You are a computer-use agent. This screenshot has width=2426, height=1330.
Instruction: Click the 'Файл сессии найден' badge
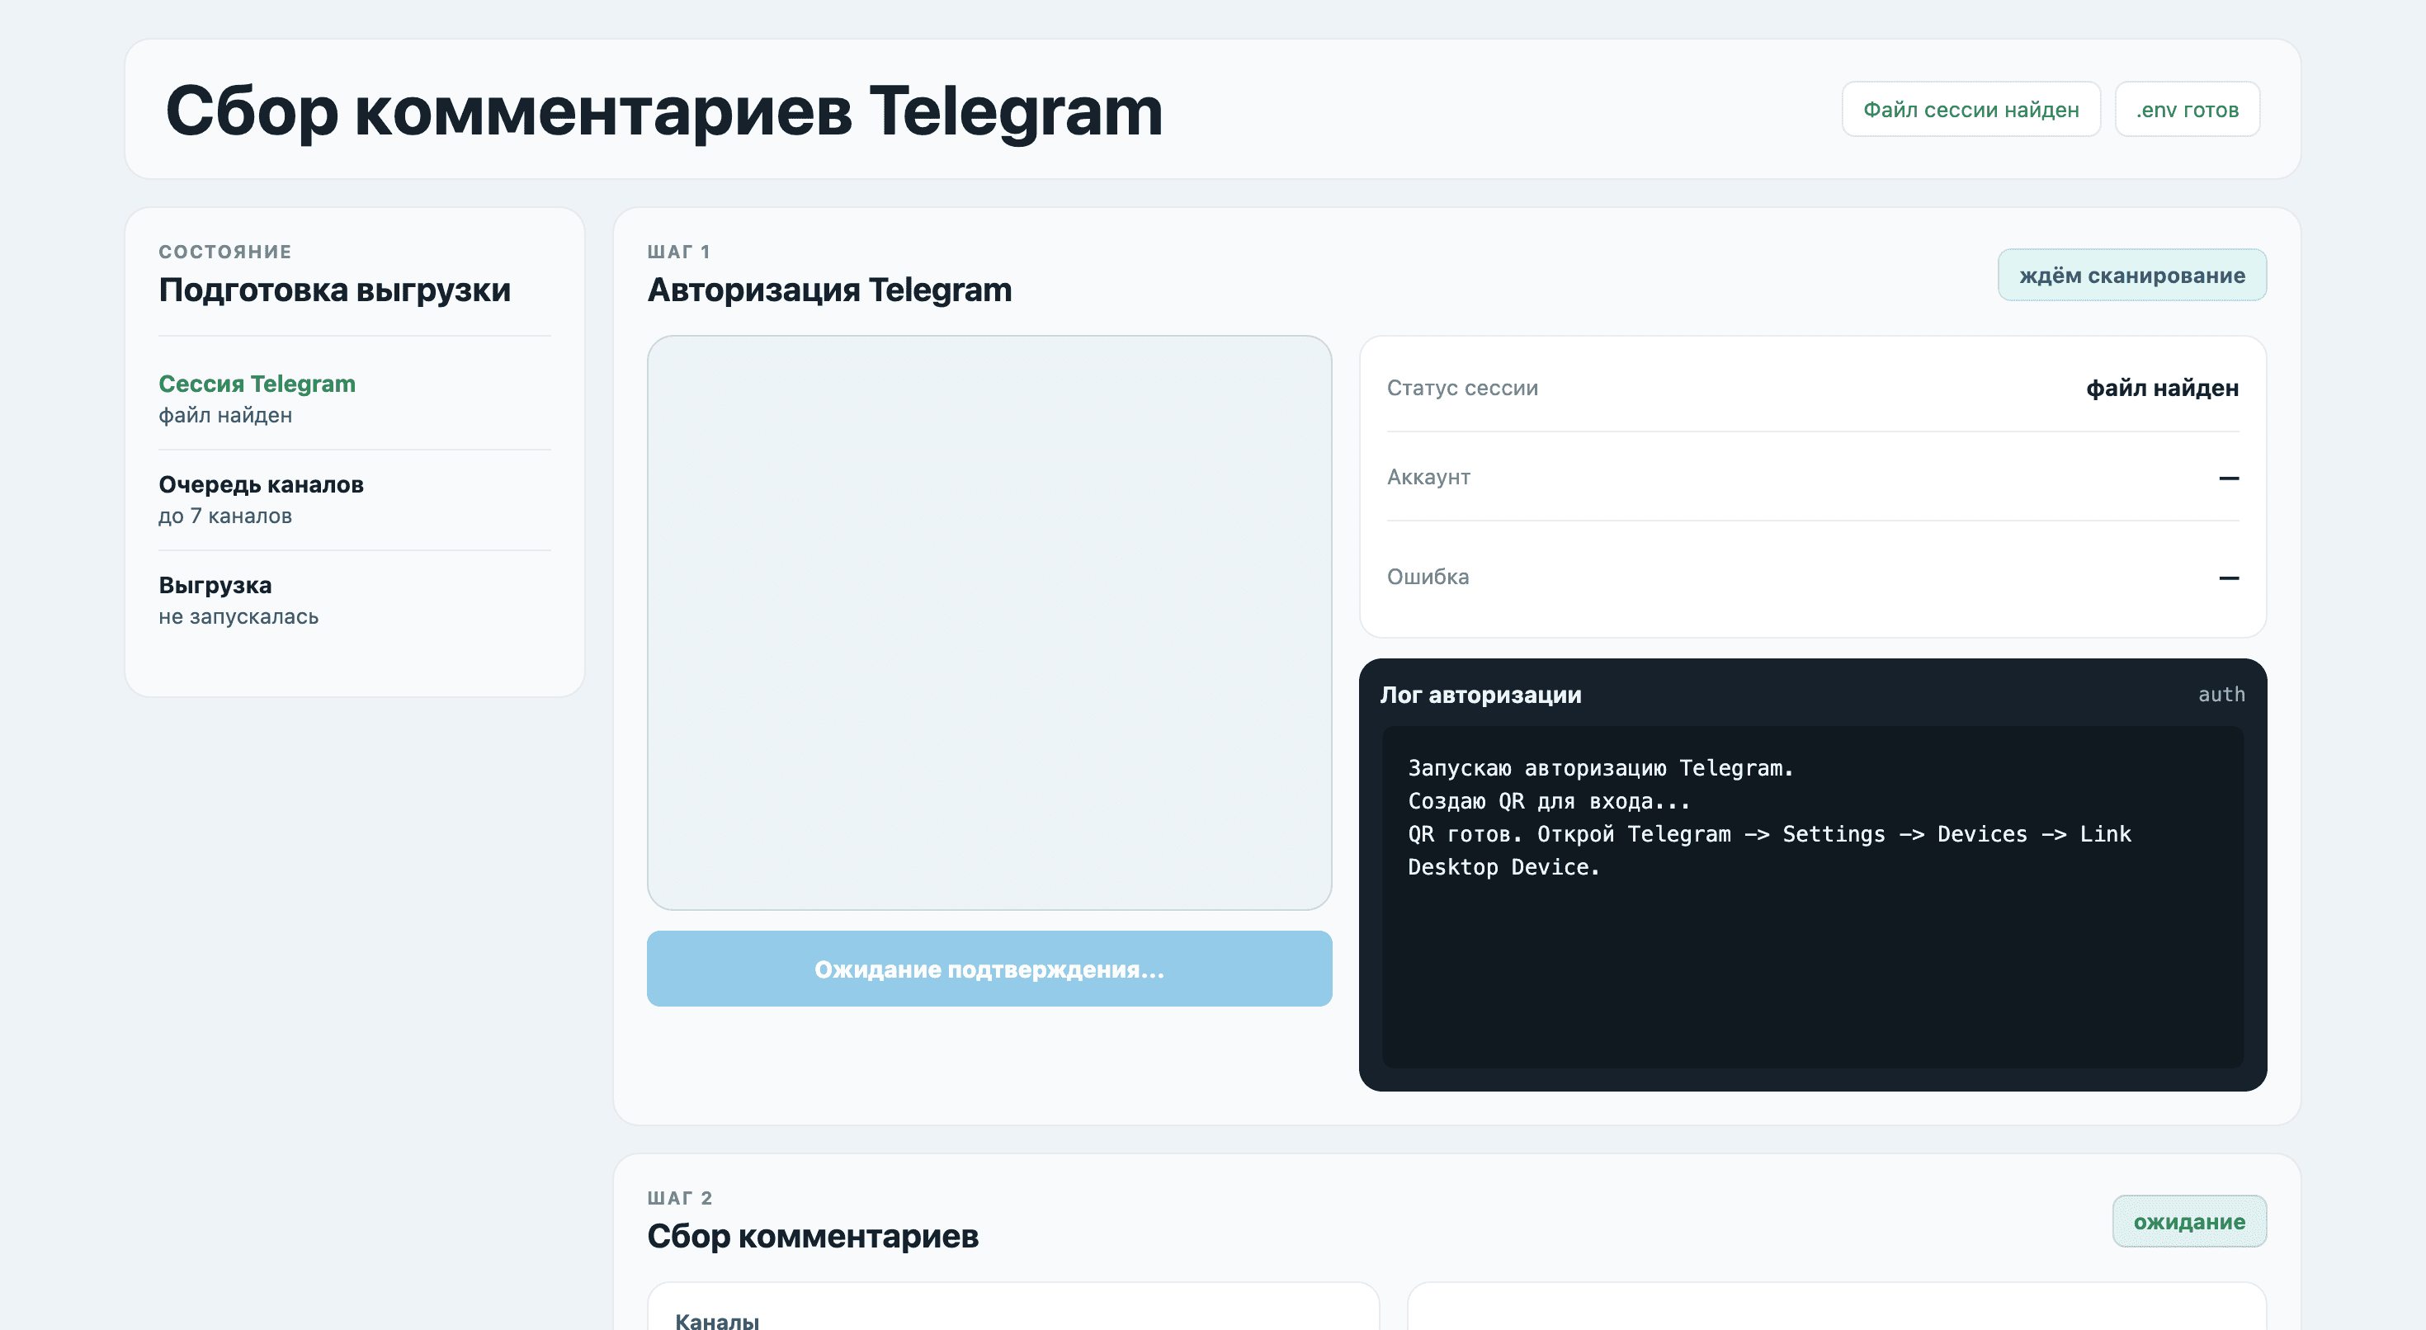point(1971,109)
